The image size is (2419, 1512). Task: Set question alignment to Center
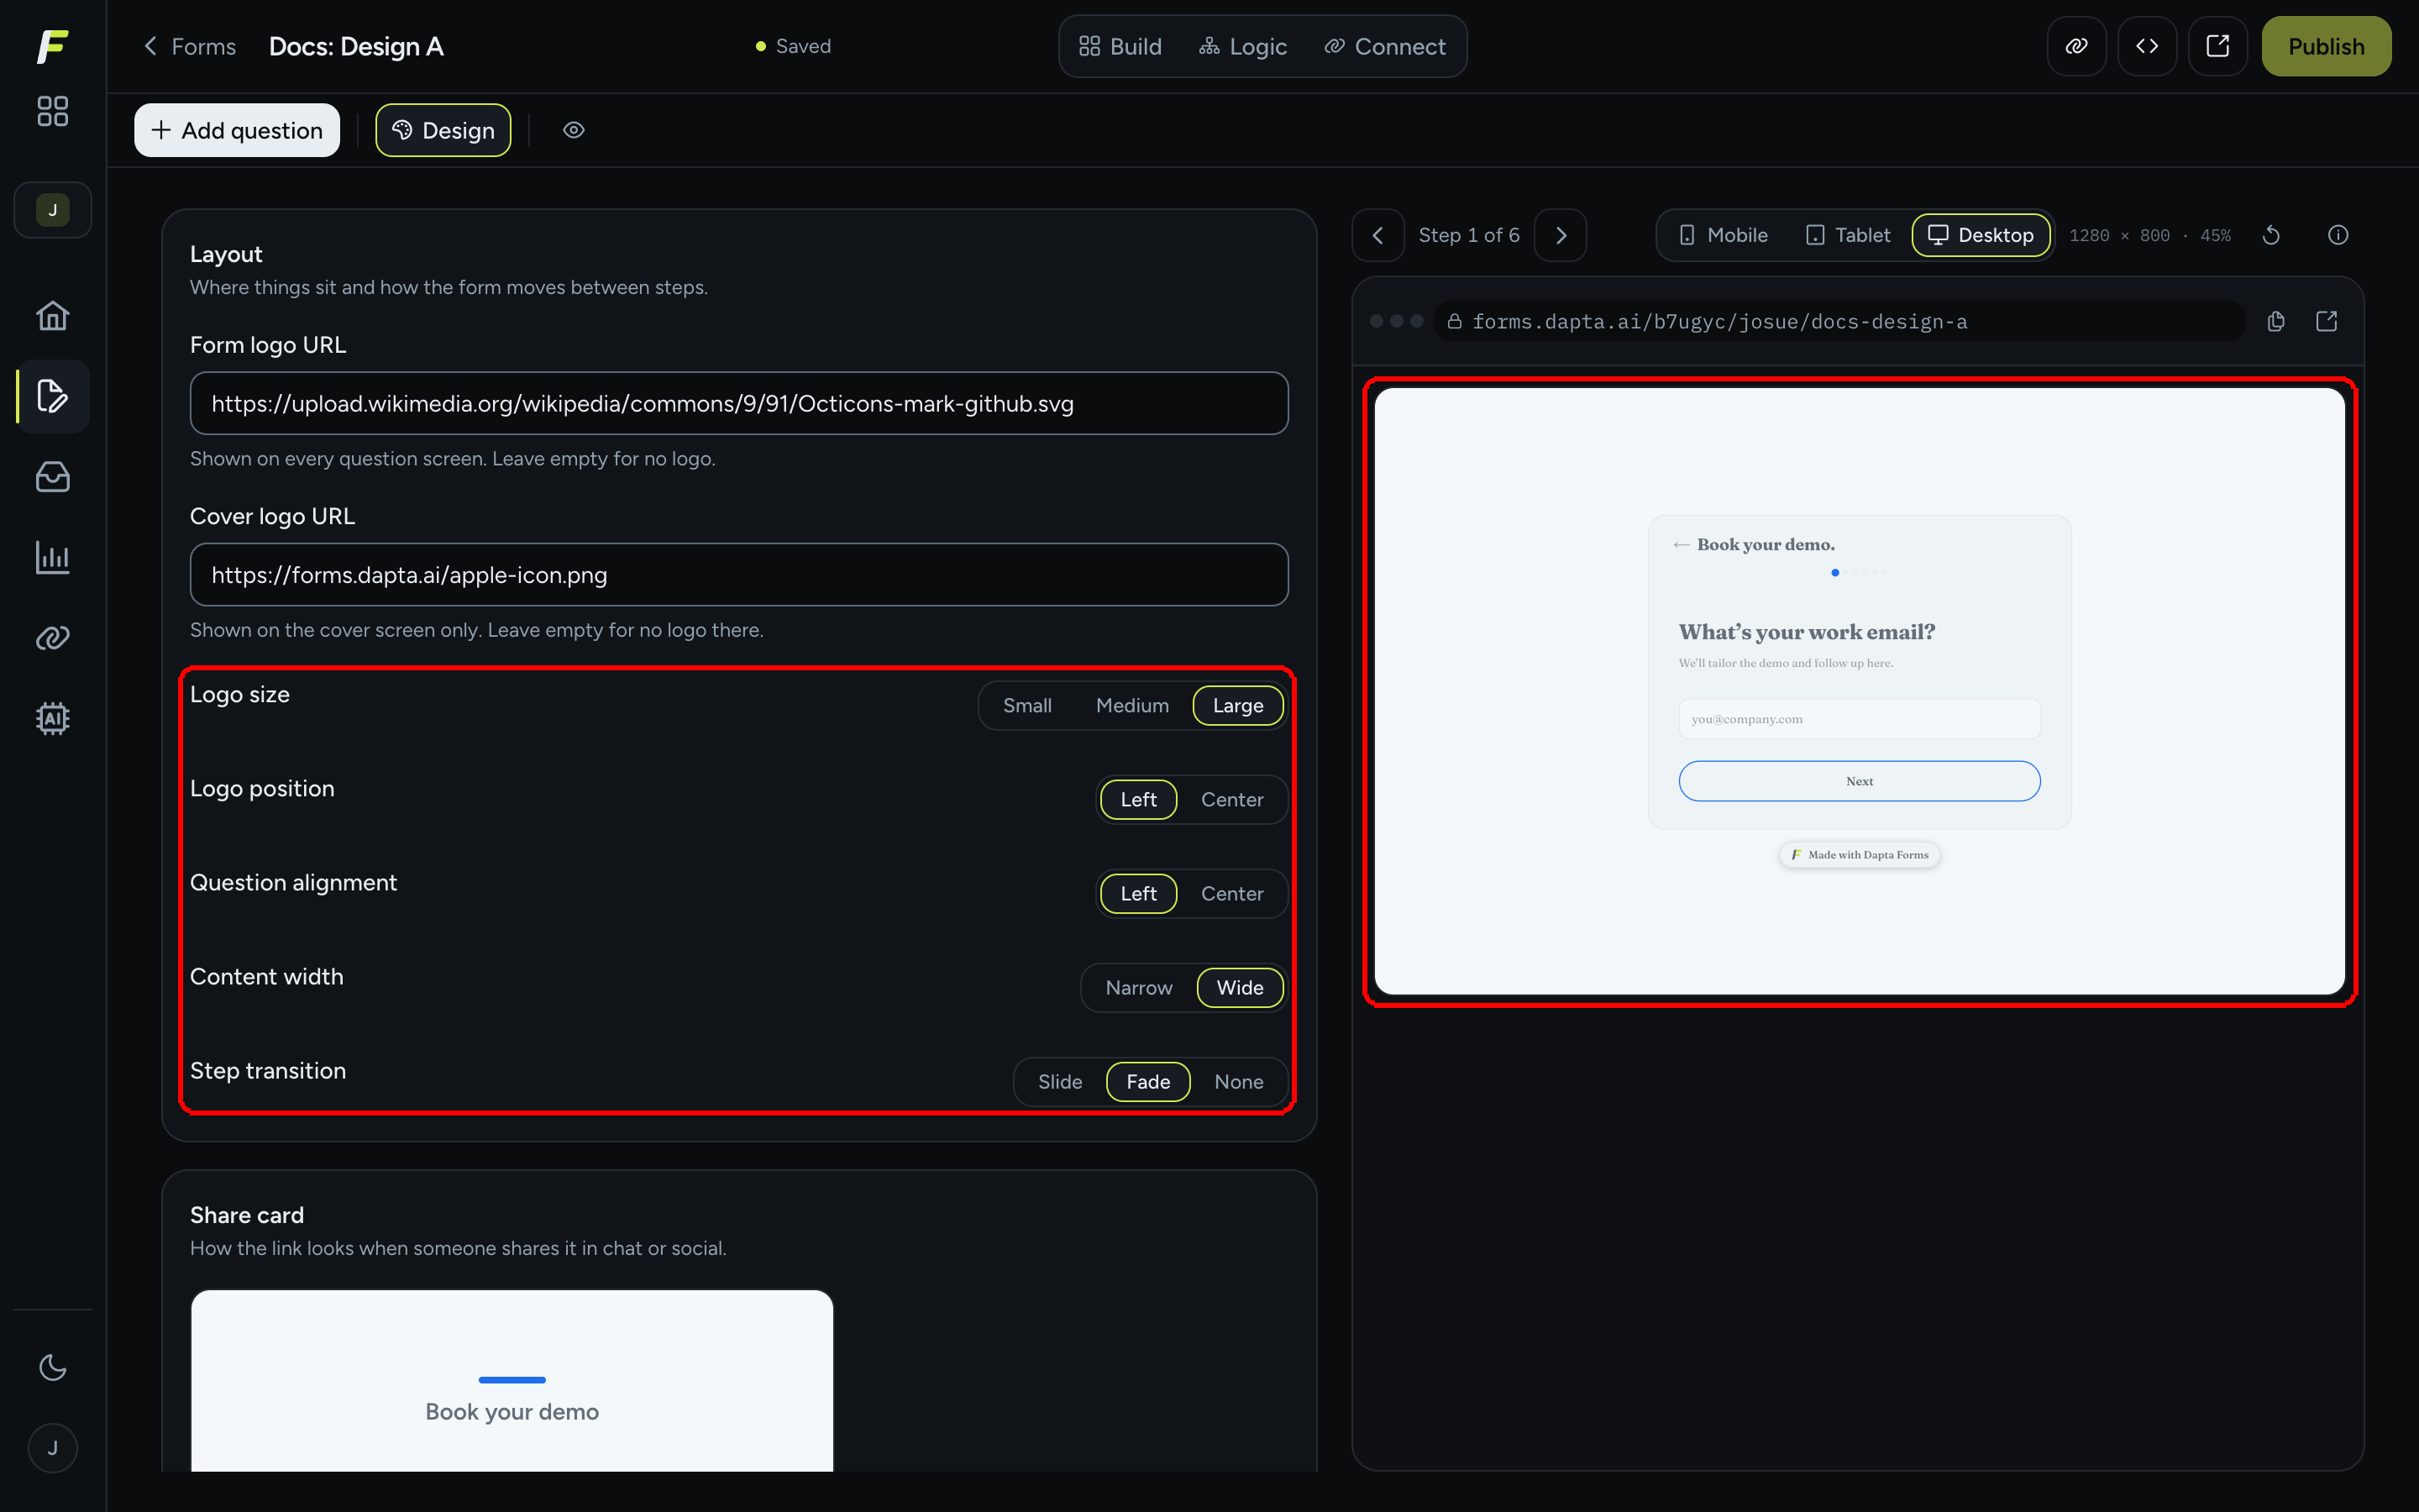pyautogui.click(x=1232, y=894)
